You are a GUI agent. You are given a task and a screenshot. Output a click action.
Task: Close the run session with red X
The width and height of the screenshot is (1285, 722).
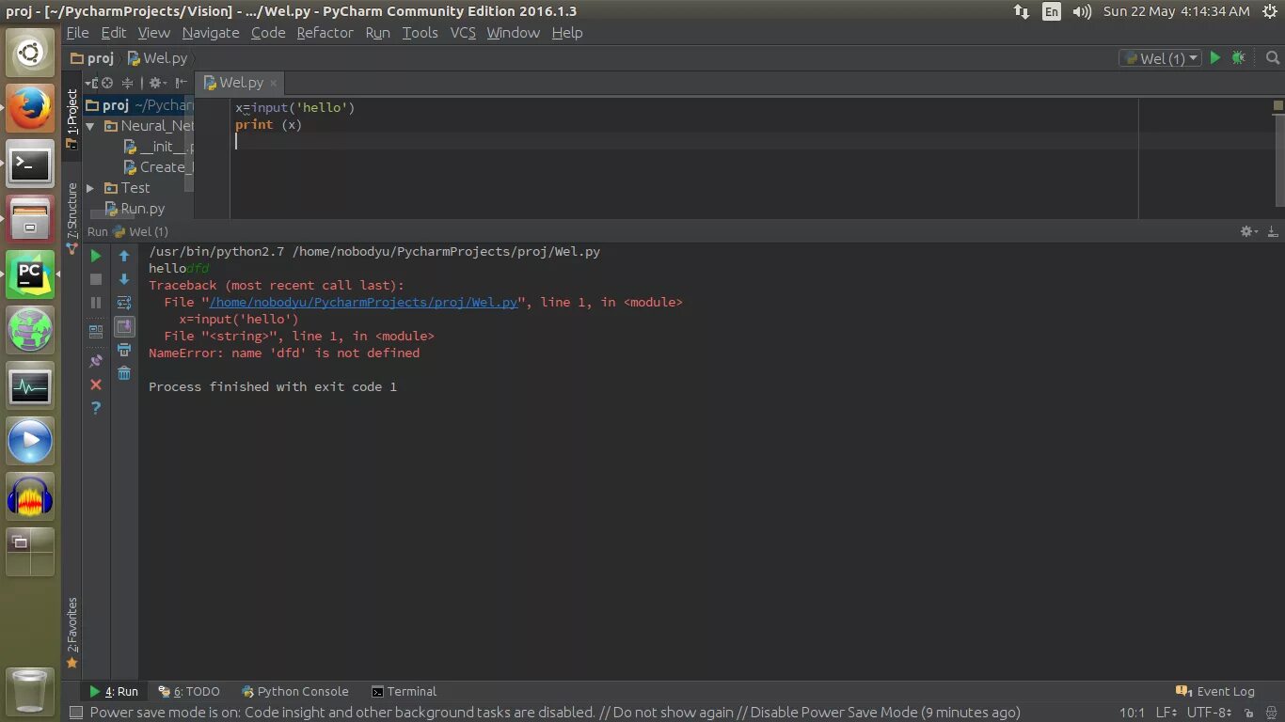(x=96, y=385)
